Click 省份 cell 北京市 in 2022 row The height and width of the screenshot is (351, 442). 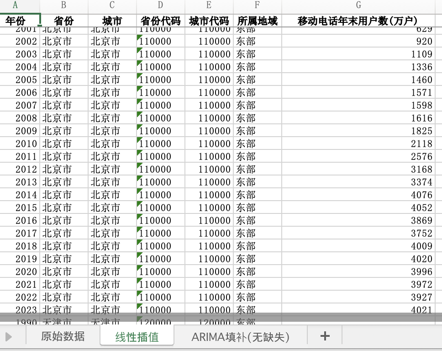click(x=64, y=297)
